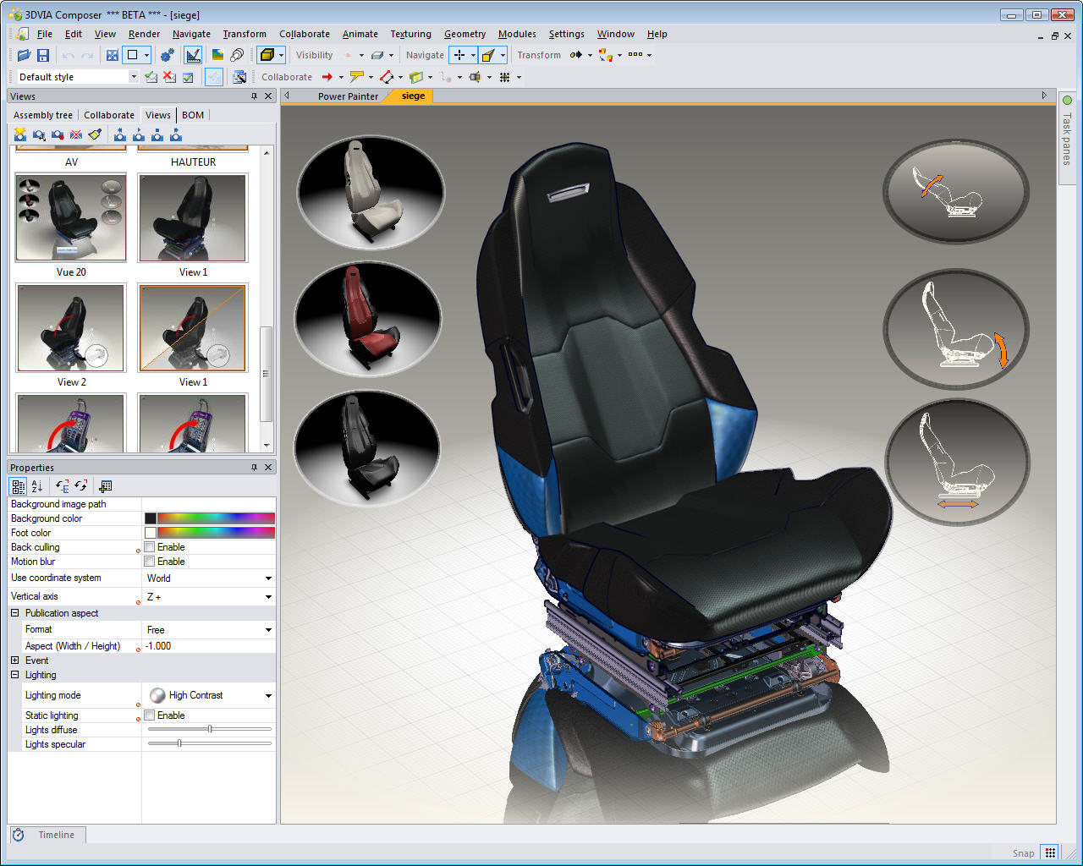Enable the Back culling checkbox
The width and height of the screenshot is (1083, 866).
[151, 546]
